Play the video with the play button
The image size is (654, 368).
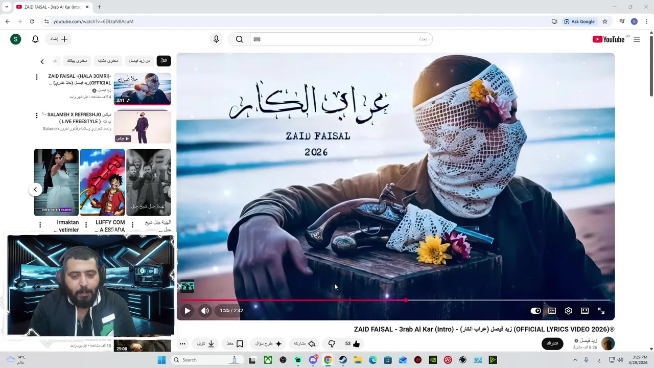point(188,310)
